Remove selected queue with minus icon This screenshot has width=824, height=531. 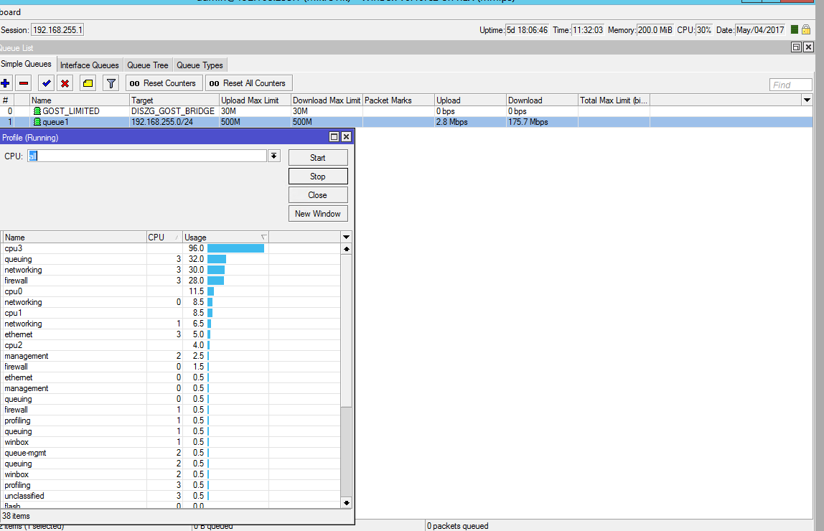point(24,83)
